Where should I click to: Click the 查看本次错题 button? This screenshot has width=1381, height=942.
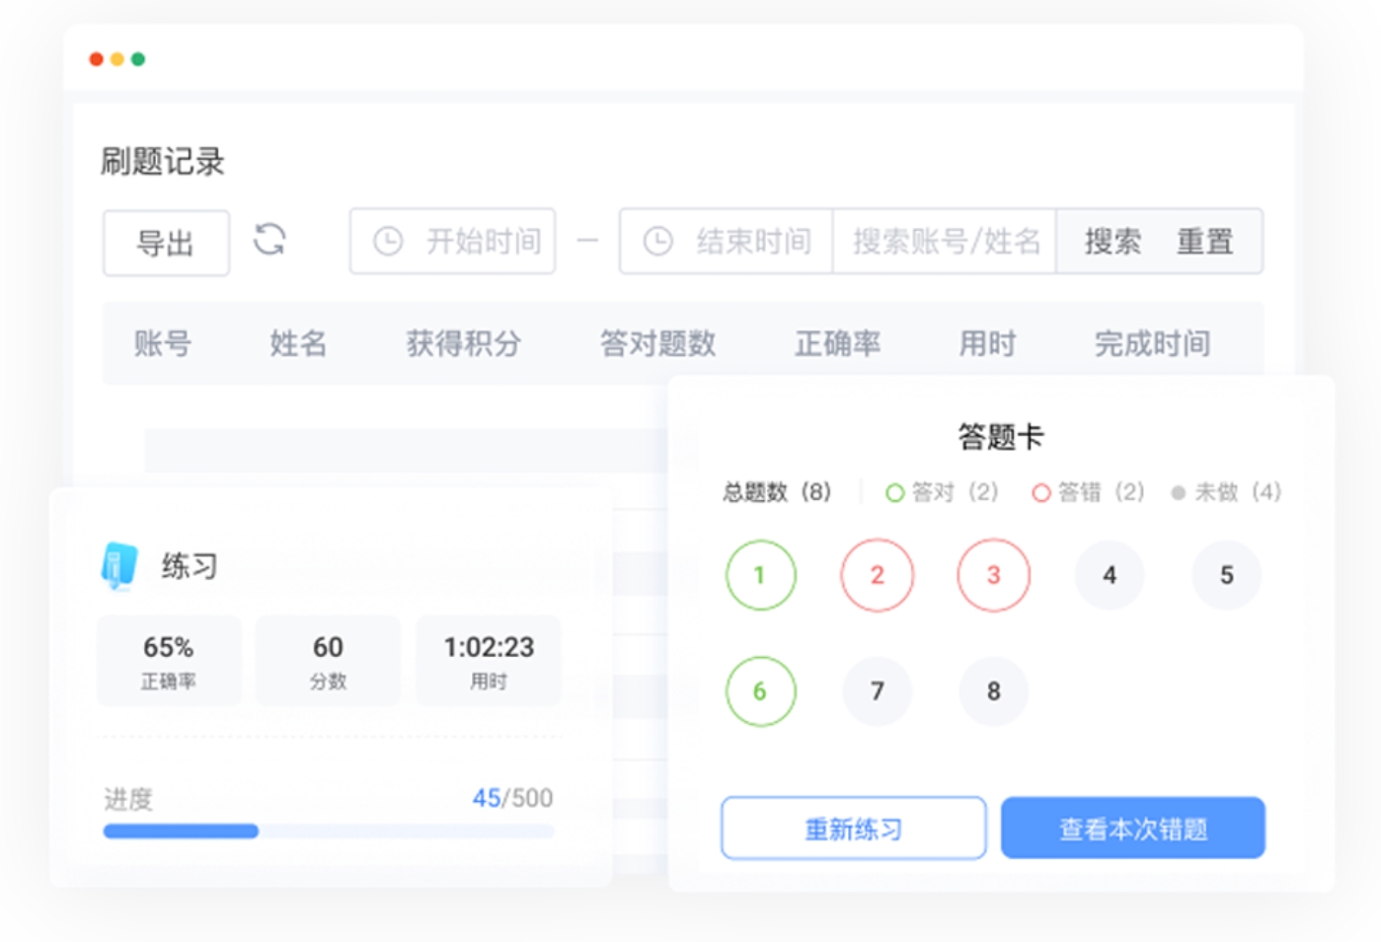1132,829
